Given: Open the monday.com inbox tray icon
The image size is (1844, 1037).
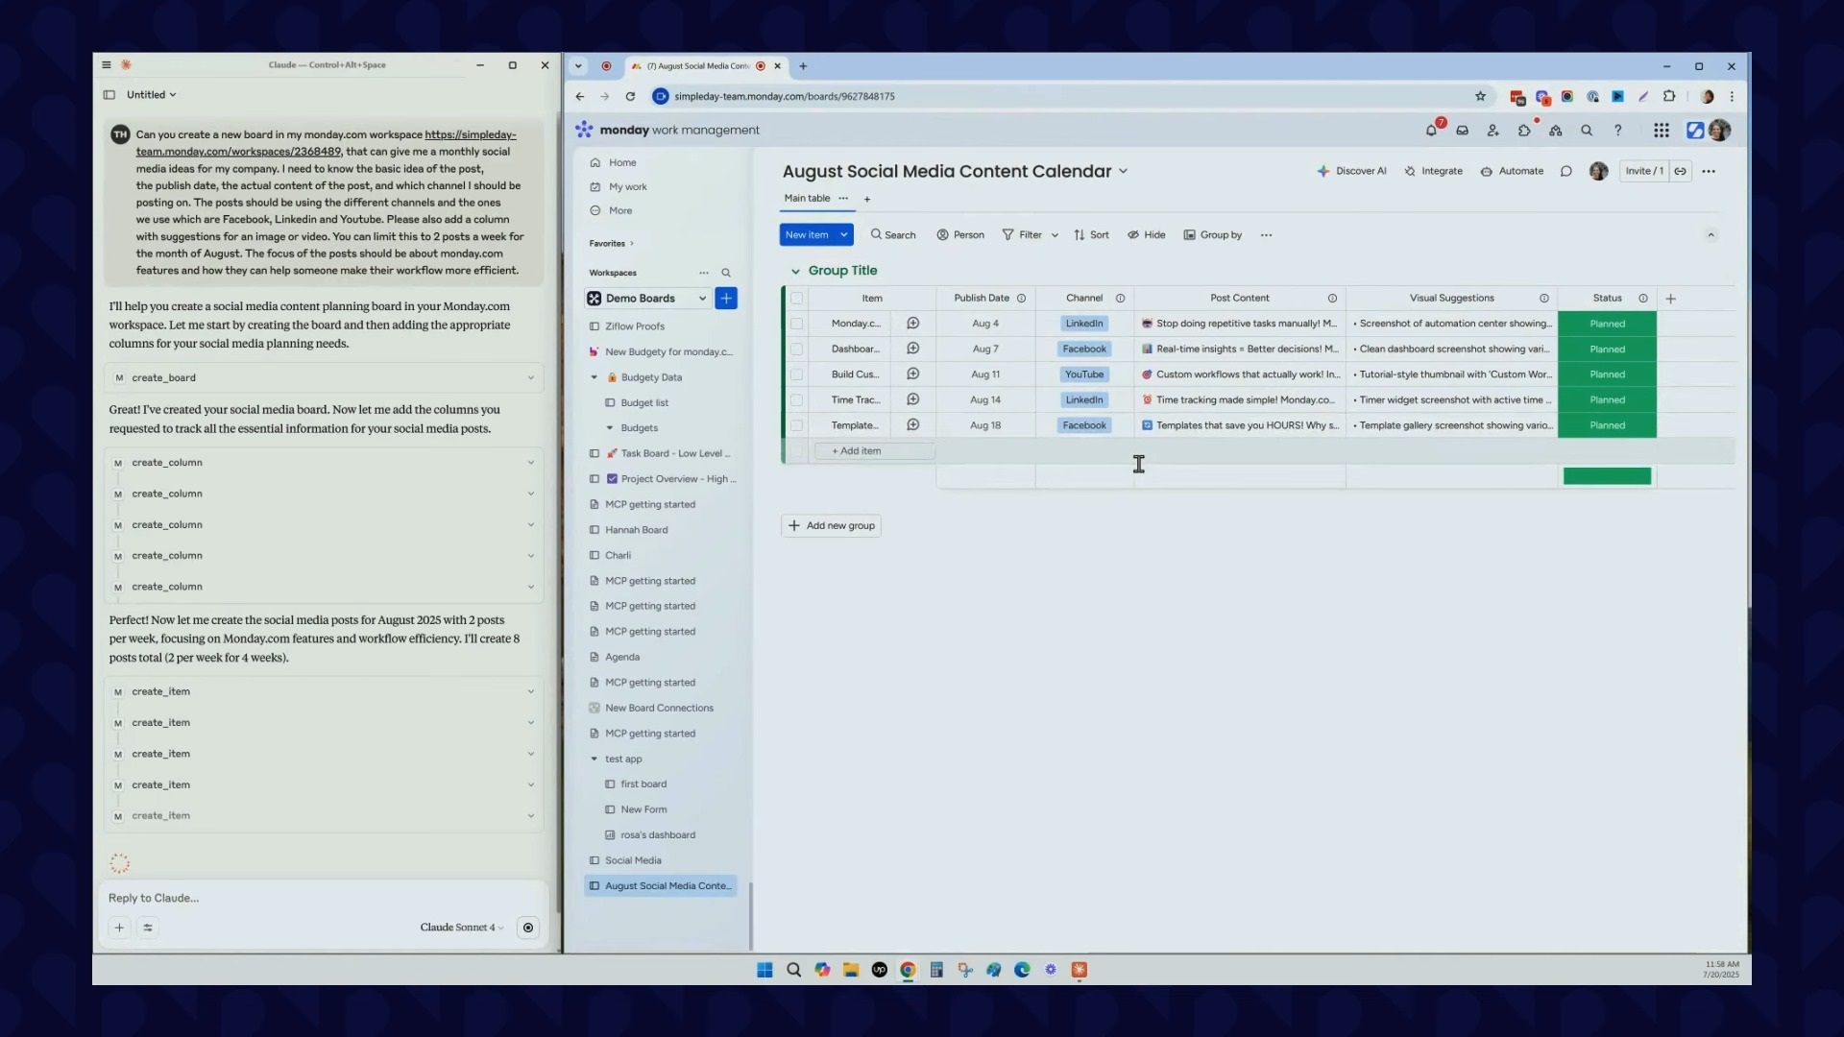Looking at the screenshot, I should [x=1462, y=131].
